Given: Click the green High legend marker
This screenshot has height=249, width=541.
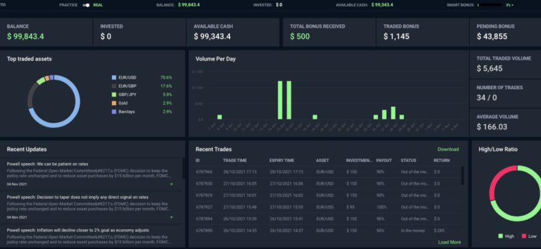Looking at the screenshot, I should 501,236.
